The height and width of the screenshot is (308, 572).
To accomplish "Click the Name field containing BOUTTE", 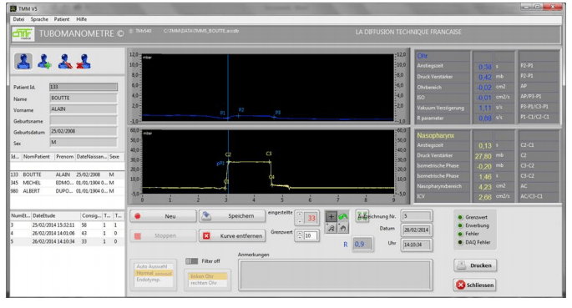I will (84, 98).
